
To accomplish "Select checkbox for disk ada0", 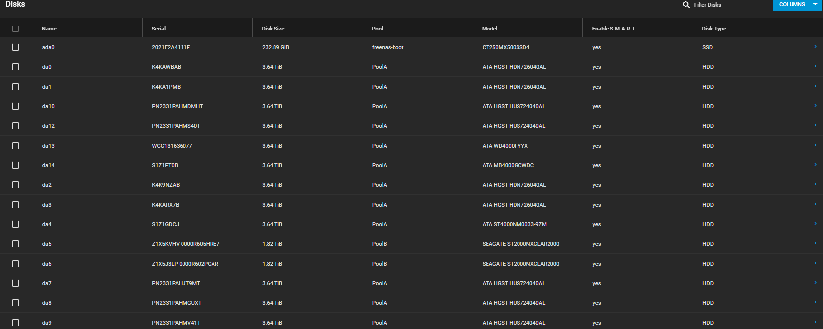I will pos(16,47).
